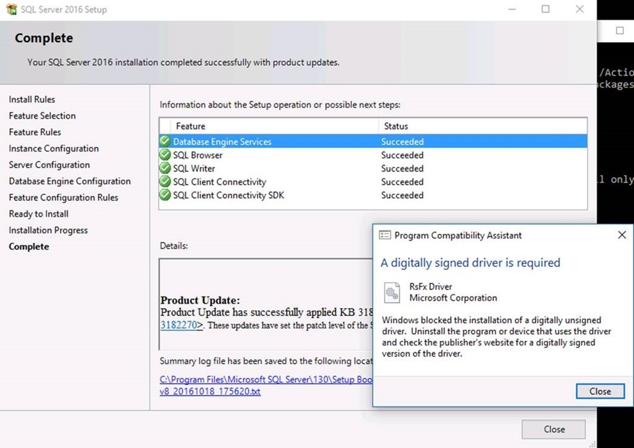The height and width of the screenshot is (448, 634).
Task: Click Ready to Install step
Action: pos(38,213)
